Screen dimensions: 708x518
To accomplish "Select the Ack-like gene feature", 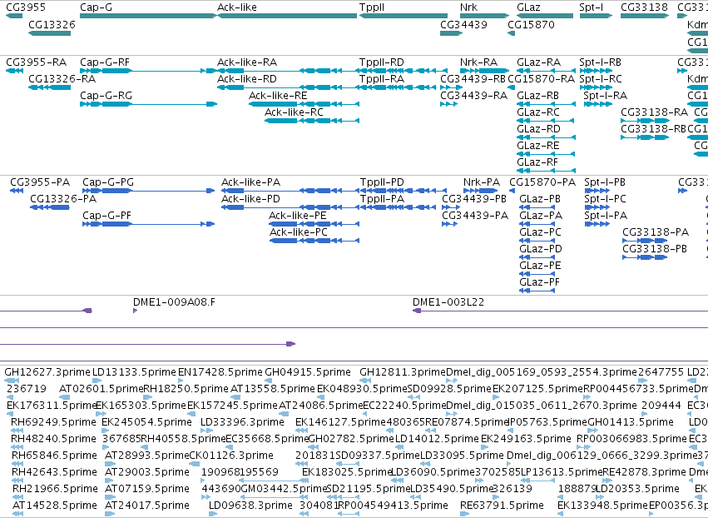I will coord(287,16).
